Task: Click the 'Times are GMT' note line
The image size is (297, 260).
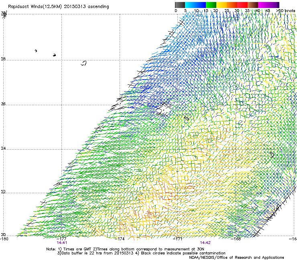Action: pos(125,249)
